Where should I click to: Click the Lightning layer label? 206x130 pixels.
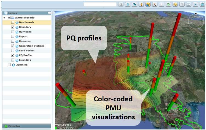(x=22, y=65)
